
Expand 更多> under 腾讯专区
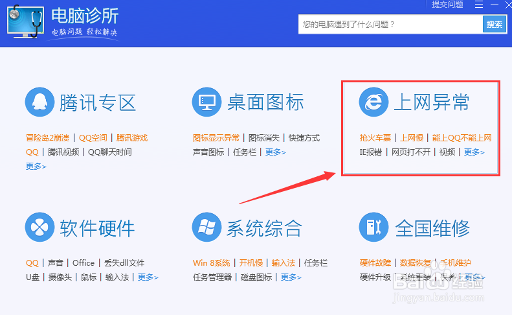[36, 167]
